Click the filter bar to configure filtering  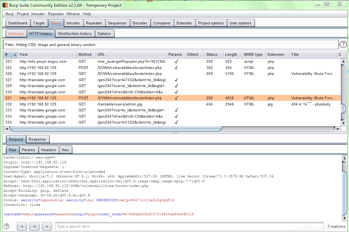pyautogui.click(x=171, y=45)
